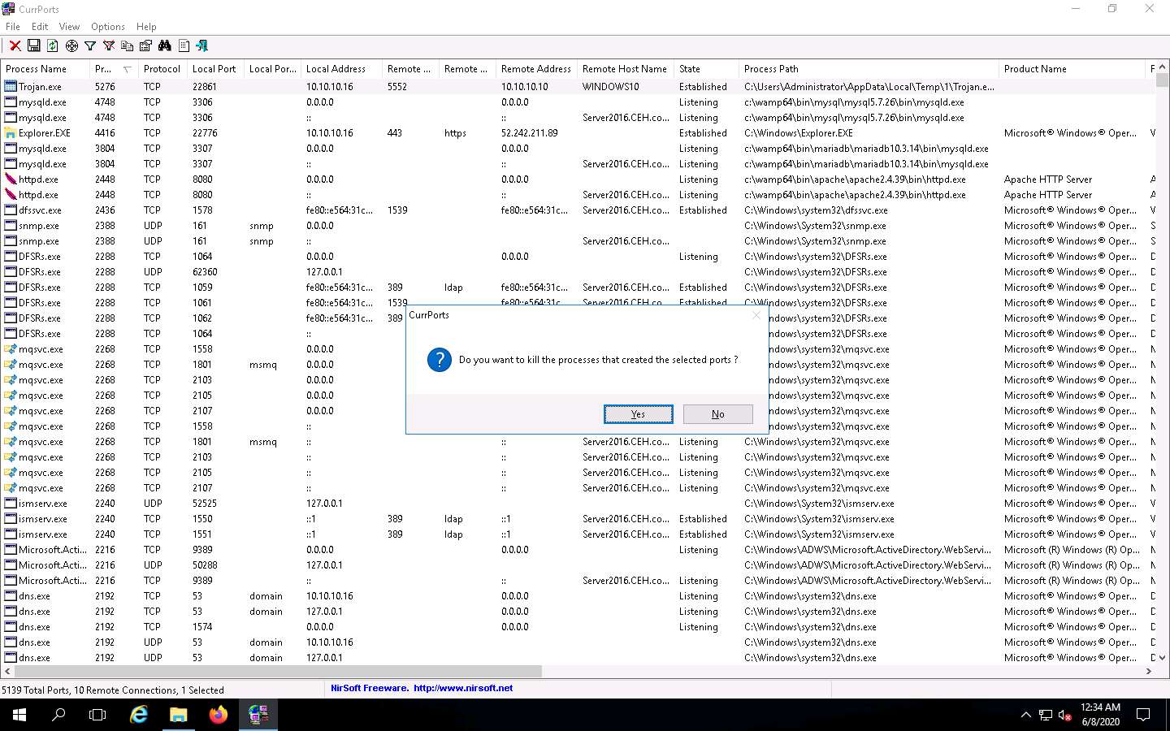1170x731 pixels.
Task: Sort by Local Address column header
Action: point(341,69)
